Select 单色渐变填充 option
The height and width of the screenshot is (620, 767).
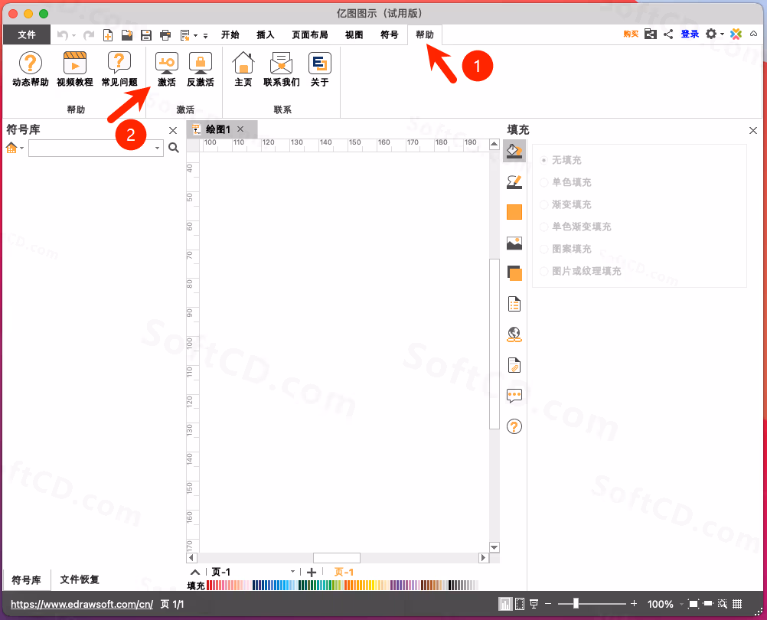click(x=576, y=227)
